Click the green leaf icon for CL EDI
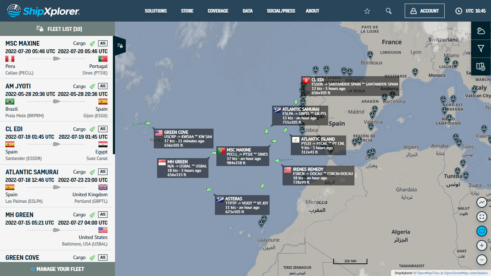The height and width of the screenshot is (276, 491). [x=92, y=129]
